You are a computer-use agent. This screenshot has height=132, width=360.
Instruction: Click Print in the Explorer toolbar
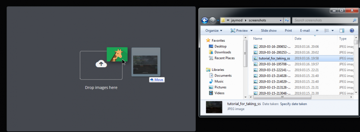(288, 31)
